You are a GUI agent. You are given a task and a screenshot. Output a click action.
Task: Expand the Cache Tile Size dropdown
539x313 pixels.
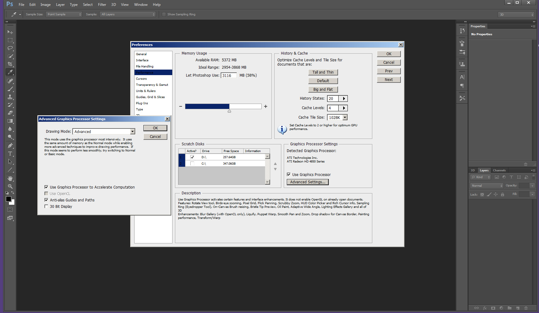pyautogui.click(x=345, y=117)
